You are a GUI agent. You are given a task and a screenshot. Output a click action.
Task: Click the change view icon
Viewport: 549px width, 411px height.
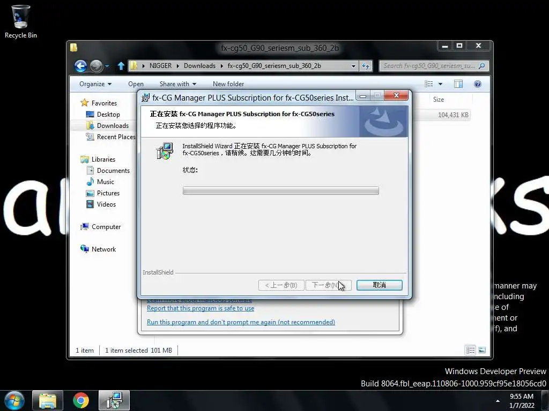(428, 84)
